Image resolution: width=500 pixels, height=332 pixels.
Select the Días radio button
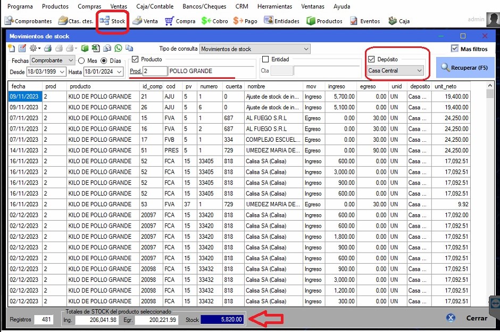click(x=104, y=60)
